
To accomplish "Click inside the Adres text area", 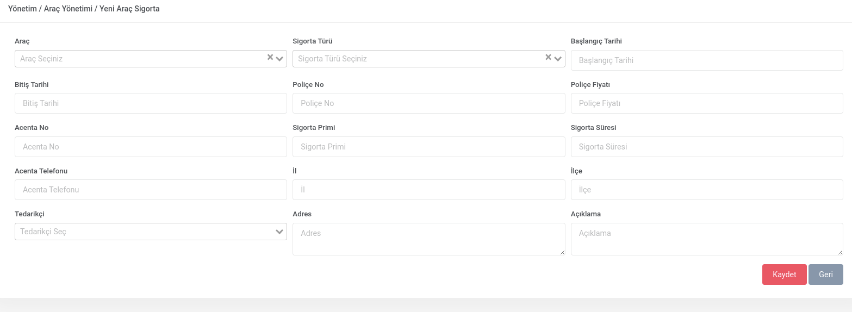I will point(428,239).
